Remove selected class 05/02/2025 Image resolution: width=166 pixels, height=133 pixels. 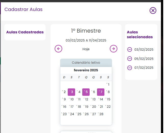[130, 59]
